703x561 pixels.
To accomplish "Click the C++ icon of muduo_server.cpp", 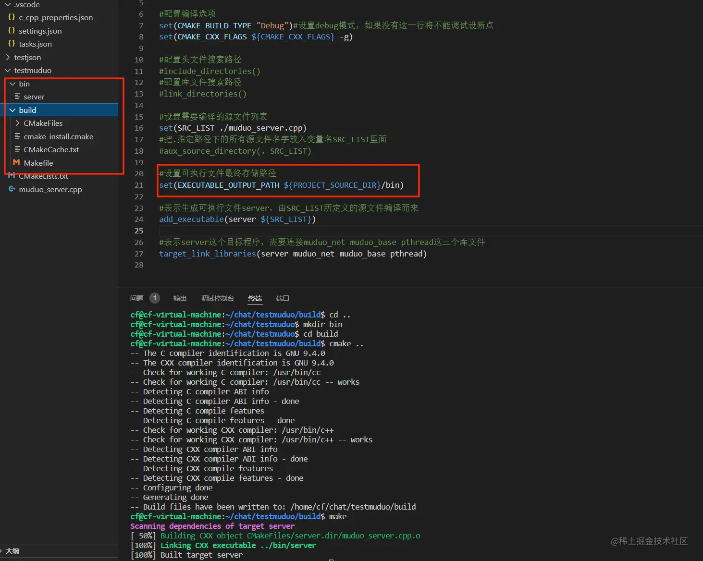I will tap(12, 189).
